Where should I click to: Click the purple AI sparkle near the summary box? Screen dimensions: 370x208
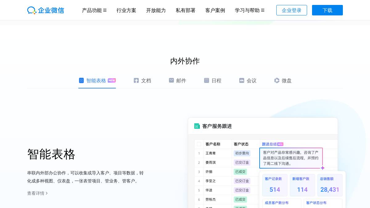point(323,168)
